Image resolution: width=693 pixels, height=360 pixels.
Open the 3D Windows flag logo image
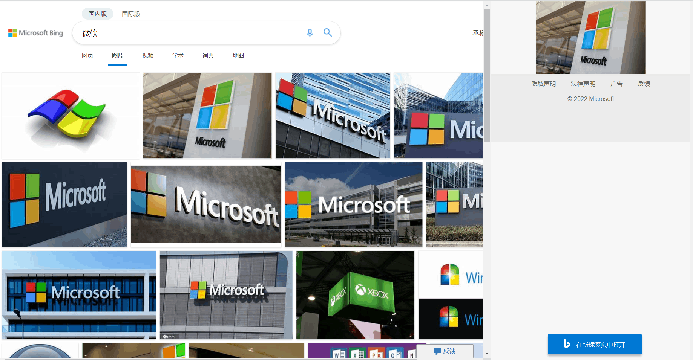click(x=71, y=116)
